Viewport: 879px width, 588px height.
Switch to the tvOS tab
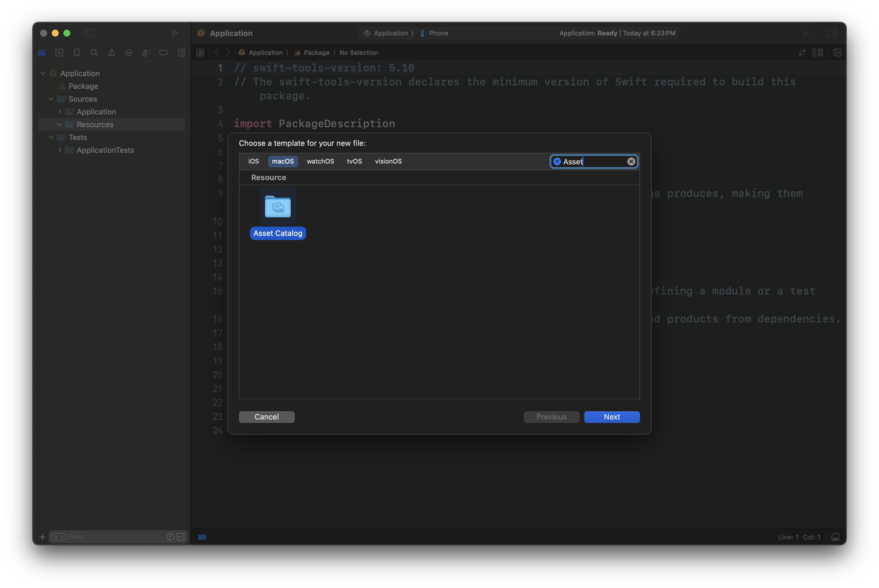click(354, 161)
